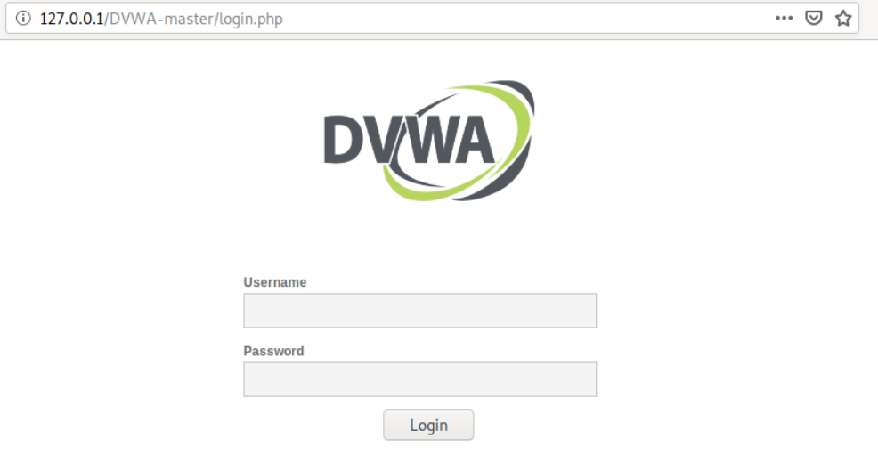The width and height of the screenshot is (878, 454).
Task: Click the Password label text
Action: click(x=273, y=351)
